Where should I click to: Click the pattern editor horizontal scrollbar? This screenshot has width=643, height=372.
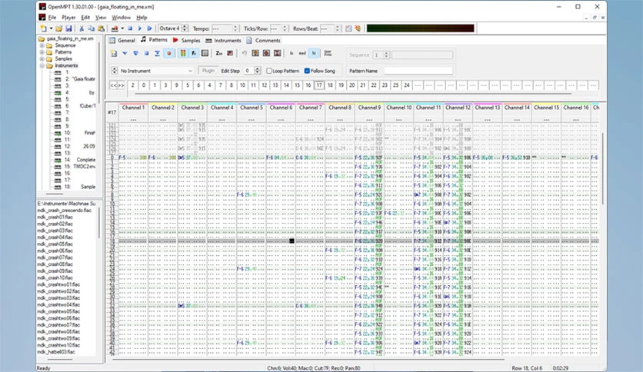click(x=309, y=359)
